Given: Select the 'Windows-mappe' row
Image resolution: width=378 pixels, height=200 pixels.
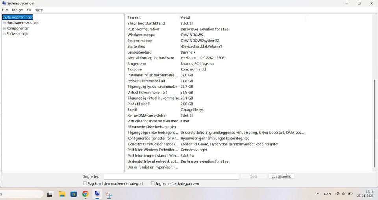Looking at the screenshot, I should [x=216, y=35].
